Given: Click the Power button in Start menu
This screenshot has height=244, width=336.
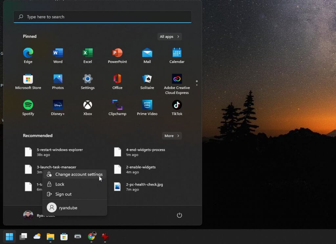Looking at the screenshot, I should coord(179,215).
